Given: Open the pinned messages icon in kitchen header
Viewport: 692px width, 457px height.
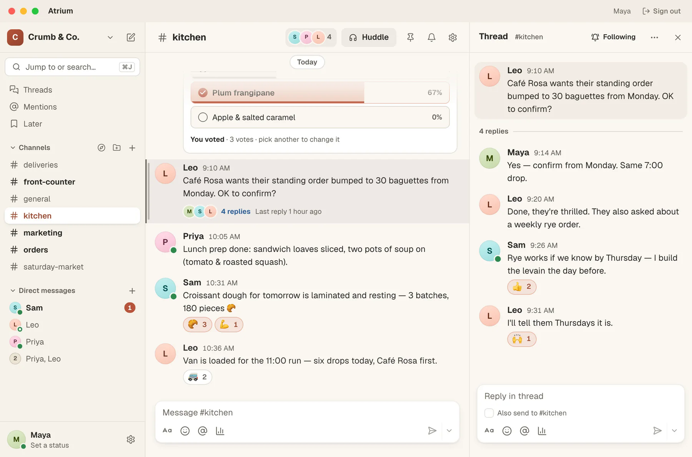Looking at the screenshot, I should (x=410, y=37).
